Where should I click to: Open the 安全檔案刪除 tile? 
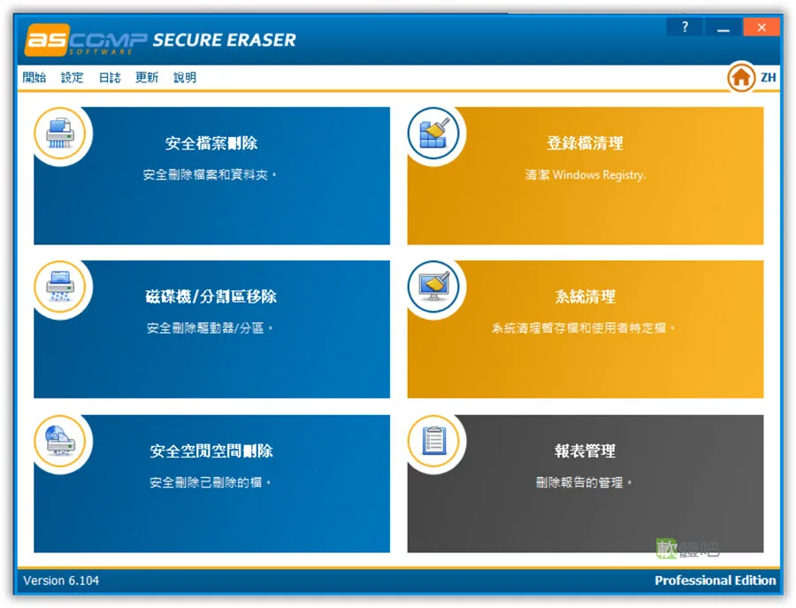(211, 176)
